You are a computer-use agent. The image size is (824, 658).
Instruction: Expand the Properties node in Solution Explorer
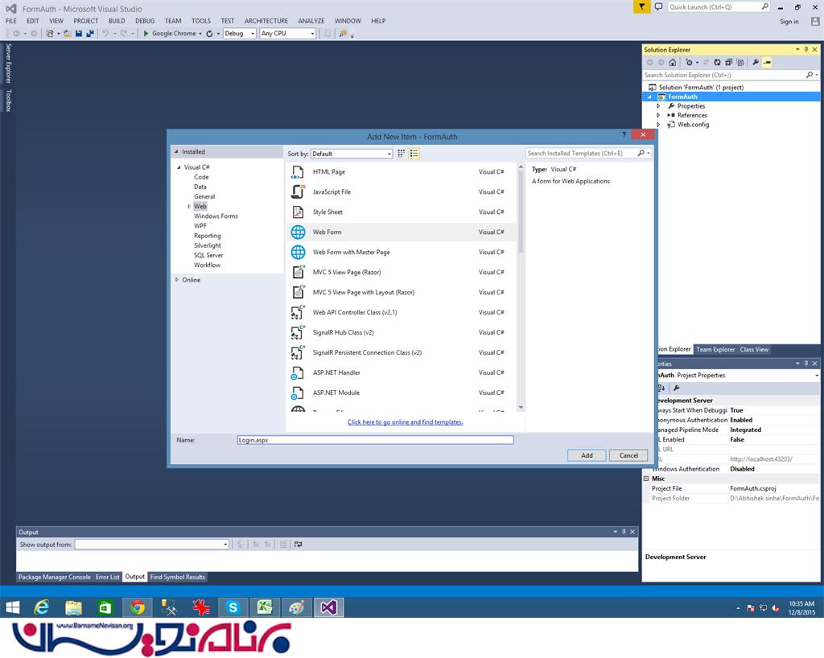(x=658, y=106)
